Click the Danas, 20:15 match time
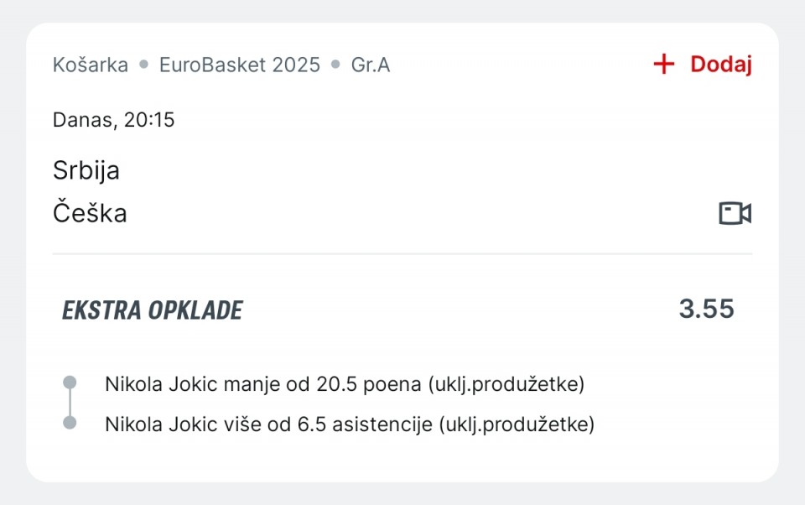This screenshot has width=805, height=505. (113, 120)
